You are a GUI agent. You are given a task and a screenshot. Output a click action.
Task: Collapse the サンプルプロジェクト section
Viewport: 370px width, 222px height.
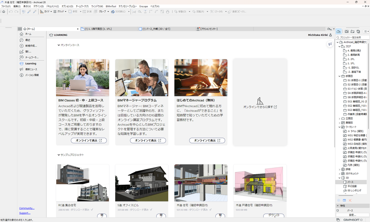(x=59, y=155)
